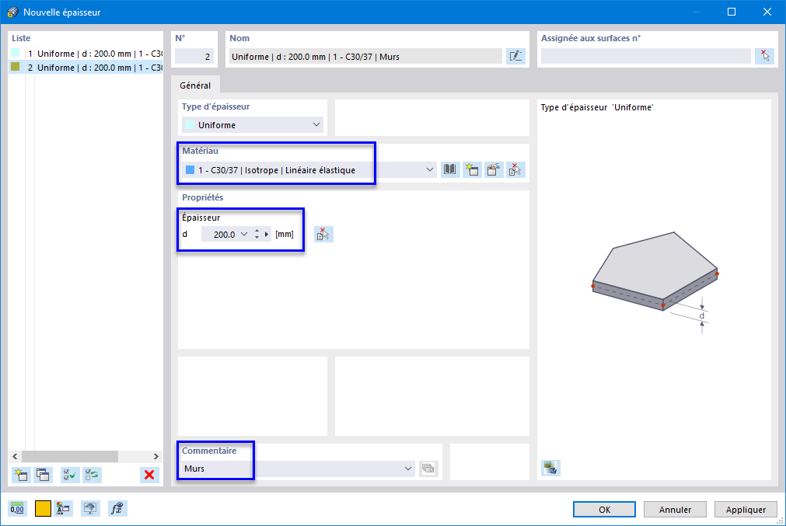Click the cyan color swatch of list item 1
Viewport: 786px width, 526px height.
(16, 53)
